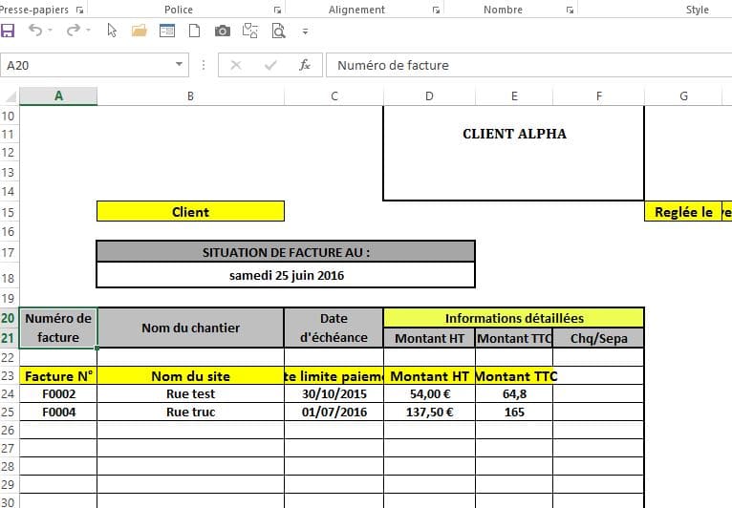Screen dimensions: 732x508
Task: Click the formula bar showing Numéro de facture
Action: 526,65
